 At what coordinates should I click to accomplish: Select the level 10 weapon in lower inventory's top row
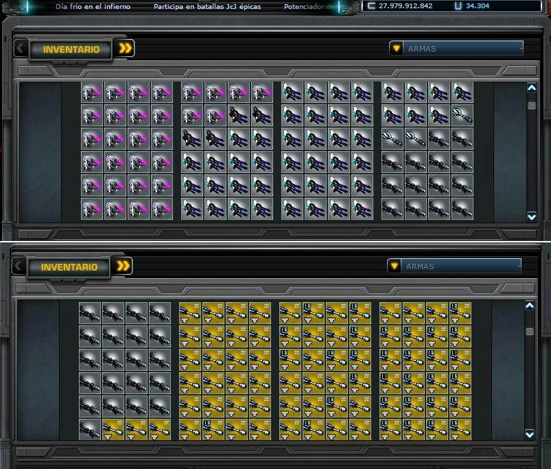click(x=460, y=313)
